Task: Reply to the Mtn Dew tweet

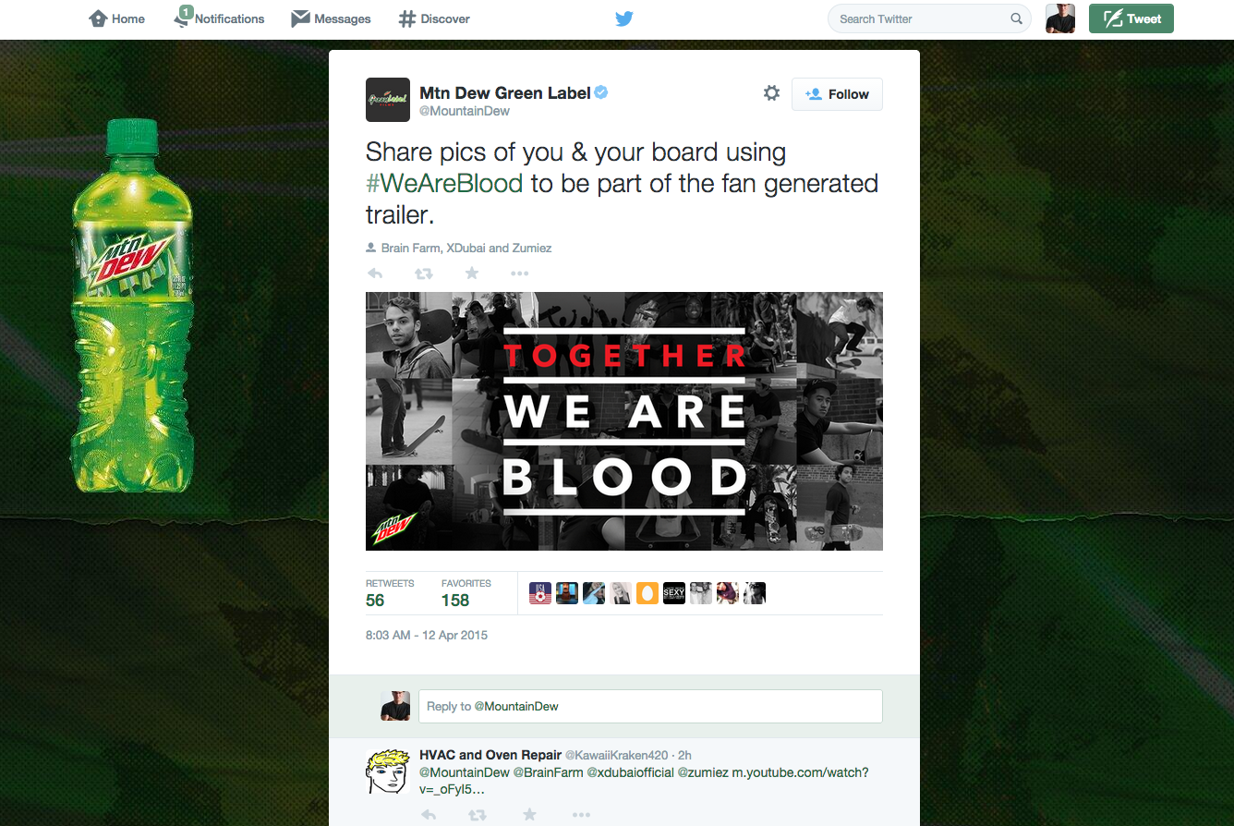Action: (x=375, y=273)
